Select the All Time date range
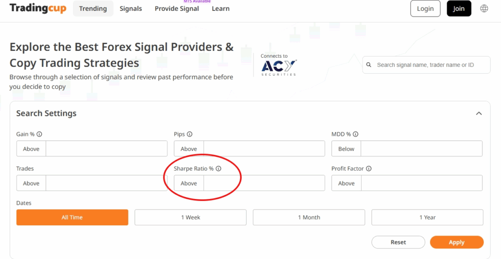Viewport: 501px width, 259px height. [x=72, y=217]
